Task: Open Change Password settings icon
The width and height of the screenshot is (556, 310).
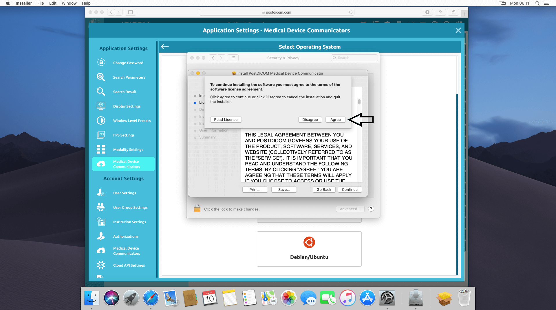Action: click(x=101, y=62)
